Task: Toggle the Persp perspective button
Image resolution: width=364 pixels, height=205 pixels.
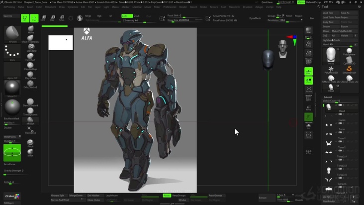Action: [x=308, y=61]
